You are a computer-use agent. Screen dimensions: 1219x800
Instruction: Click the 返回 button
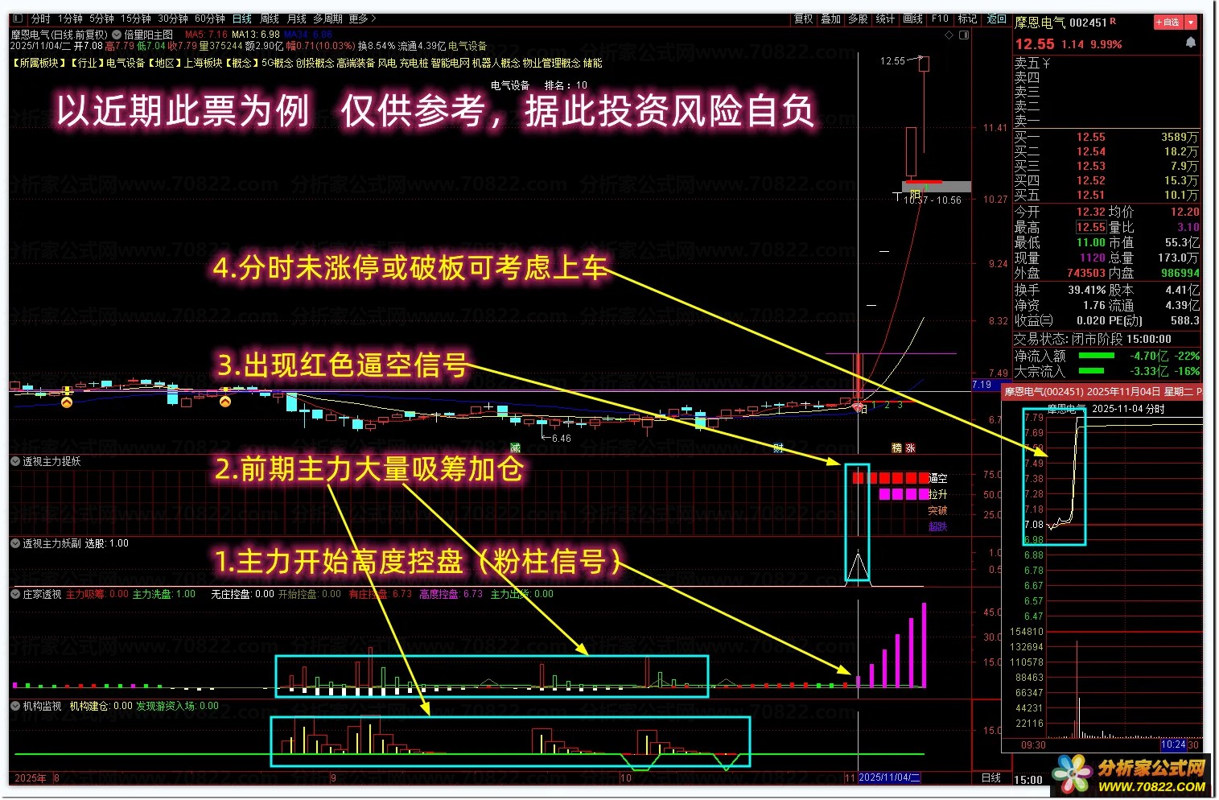tap(996, 19)
